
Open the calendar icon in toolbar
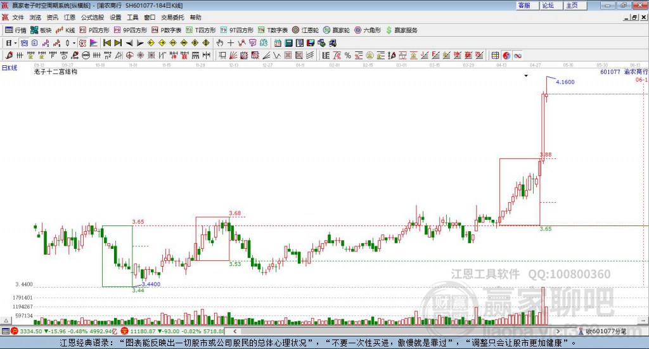pyautogui.click(x=278, y=43)
